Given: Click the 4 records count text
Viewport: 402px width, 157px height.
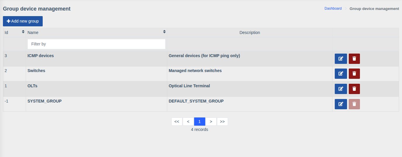Looking at the screenshot, I should click(x=199, y=129).
